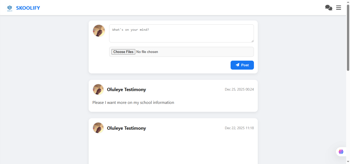Screen dimensions: 350x164
Task: Open the hamburger menu
Action: point(338,8)
